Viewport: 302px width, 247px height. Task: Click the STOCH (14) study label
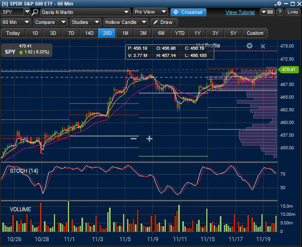(x=24, y=171)
